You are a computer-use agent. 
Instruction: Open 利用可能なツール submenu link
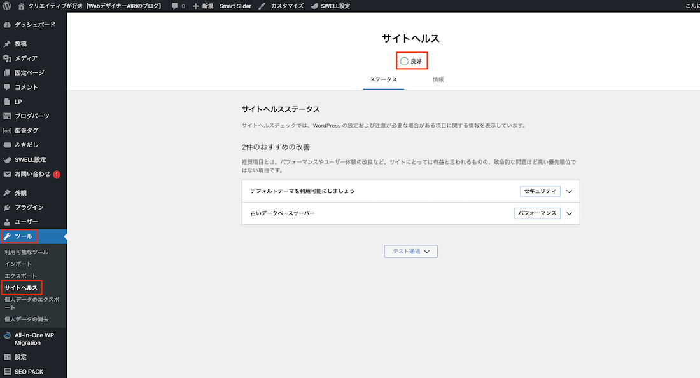point(26,252)
